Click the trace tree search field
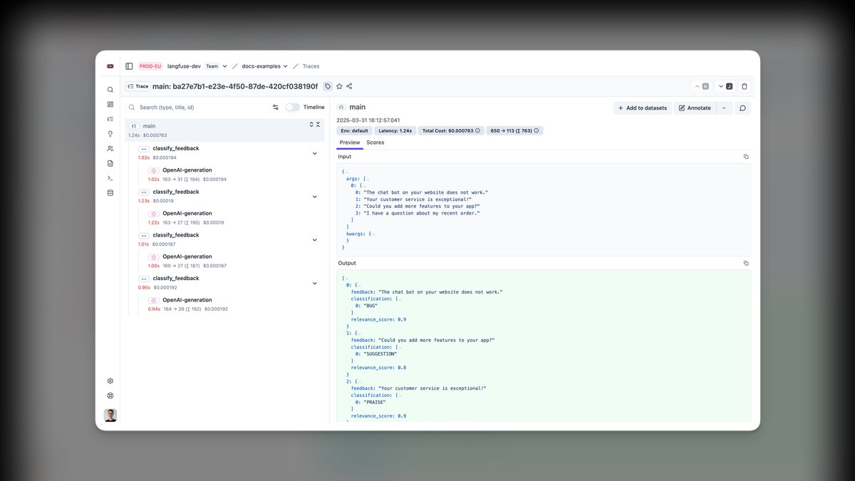 tap(201, 108)
